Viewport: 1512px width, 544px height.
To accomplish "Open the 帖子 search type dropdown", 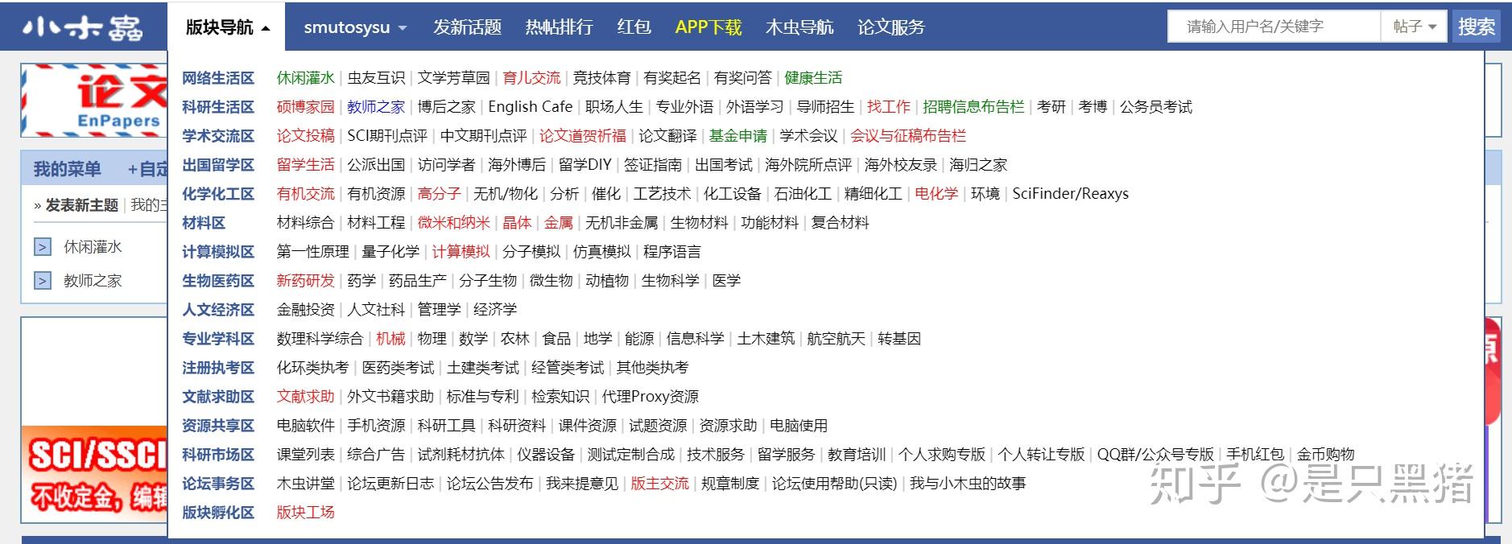I will 1415,27.
